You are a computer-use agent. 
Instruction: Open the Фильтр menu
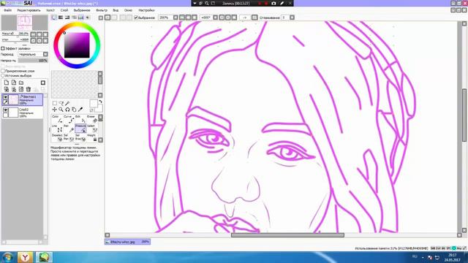pyautogui.click(x=102, y=10)
